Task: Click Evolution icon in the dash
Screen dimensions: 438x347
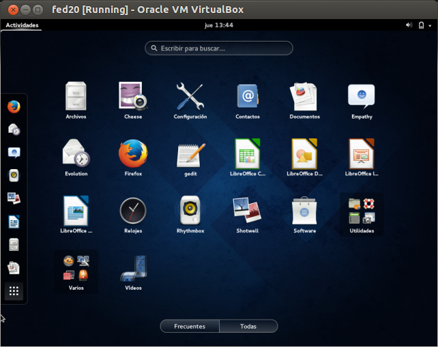Action: (14, 130)
